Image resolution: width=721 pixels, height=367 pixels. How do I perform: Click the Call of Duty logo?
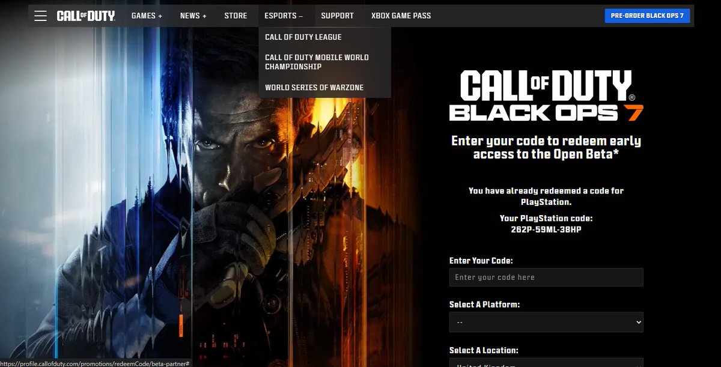pos(86,16)
